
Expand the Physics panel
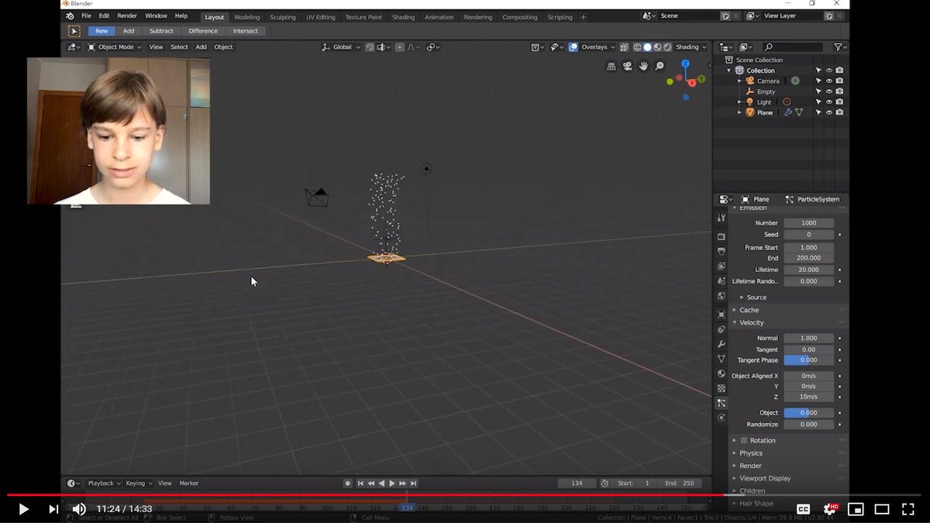tap(750, 453)
